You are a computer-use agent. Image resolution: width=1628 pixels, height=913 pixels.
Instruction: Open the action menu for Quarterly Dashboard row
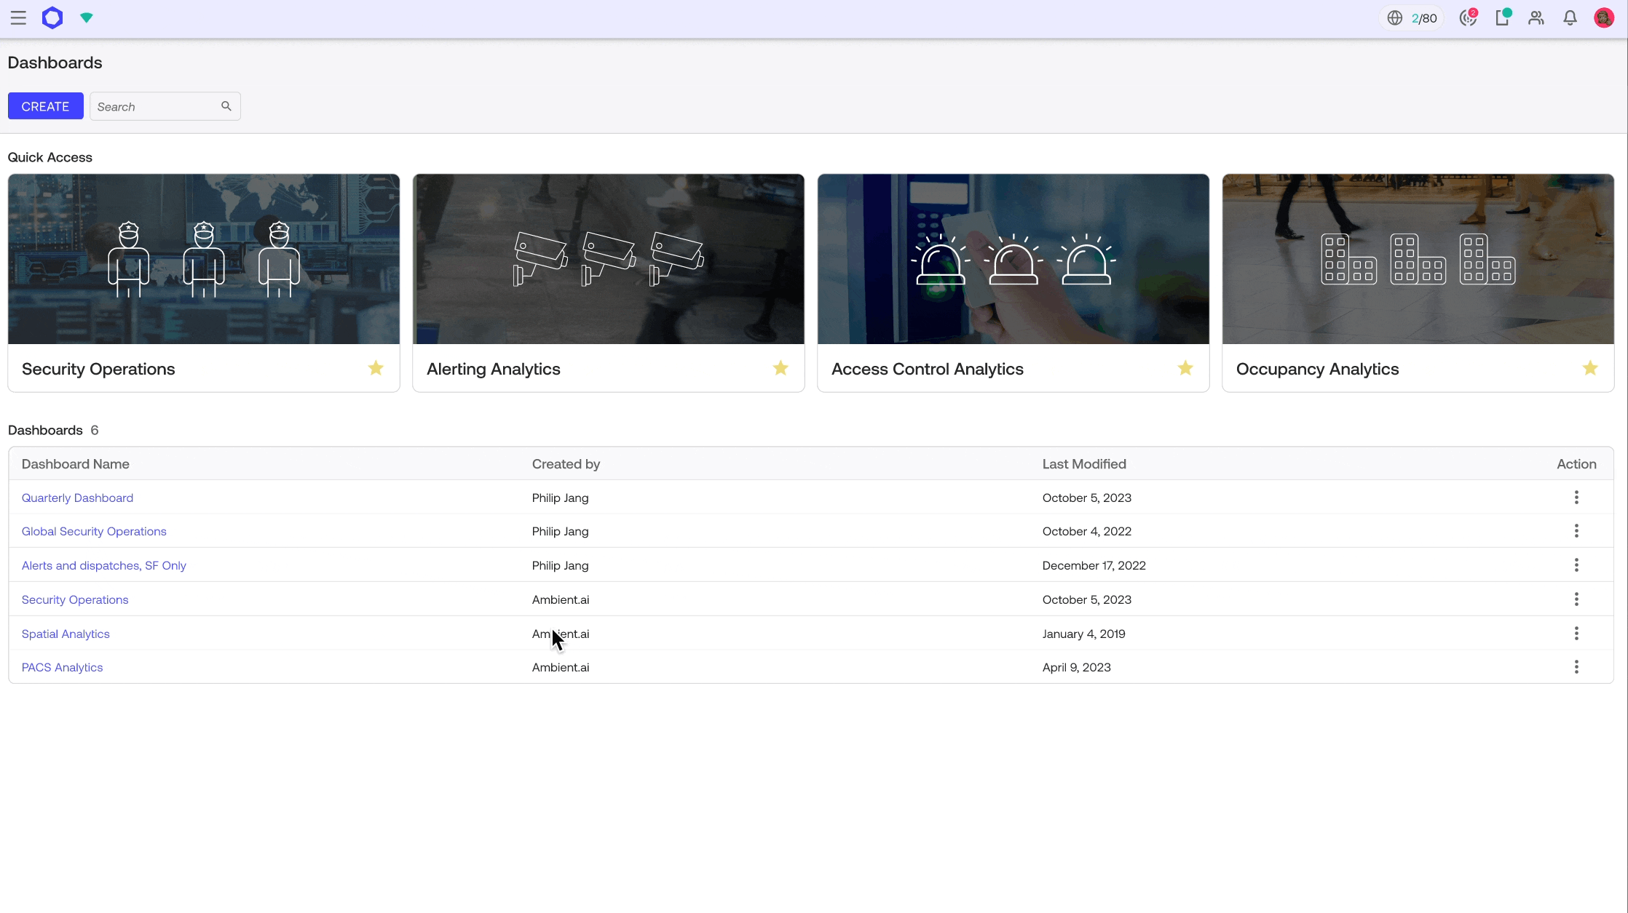point(1576,498)
